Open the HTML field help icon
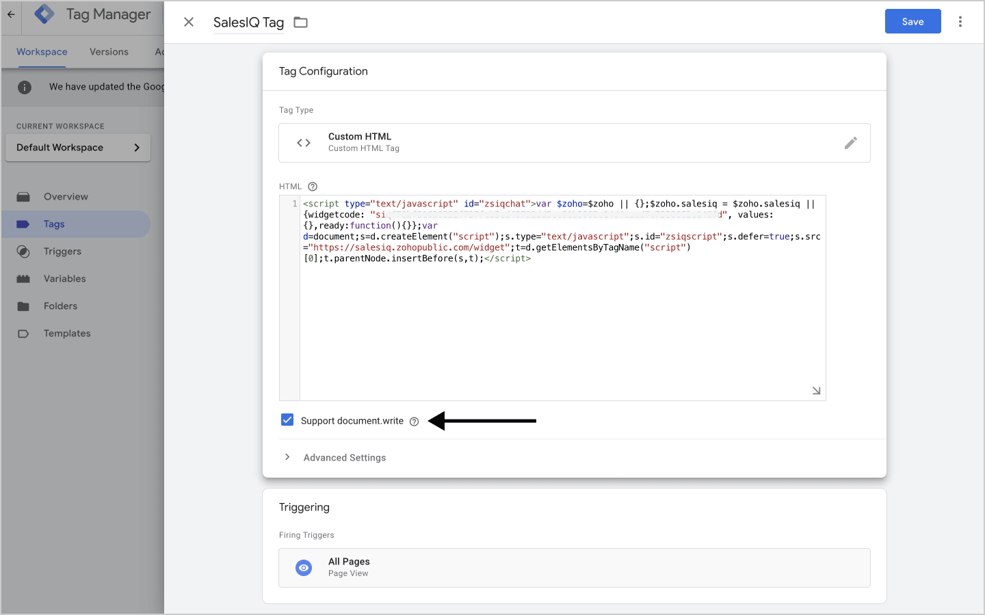The width and height of the screenshot is (985, 615). 313,187
